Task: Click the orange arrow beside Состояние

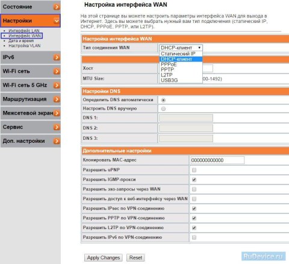Action: 57,7
